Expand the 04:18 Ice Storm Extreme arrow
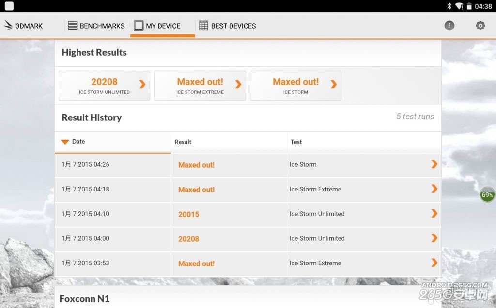This screenshot has height=308, width=496. (x=434, y=189)
